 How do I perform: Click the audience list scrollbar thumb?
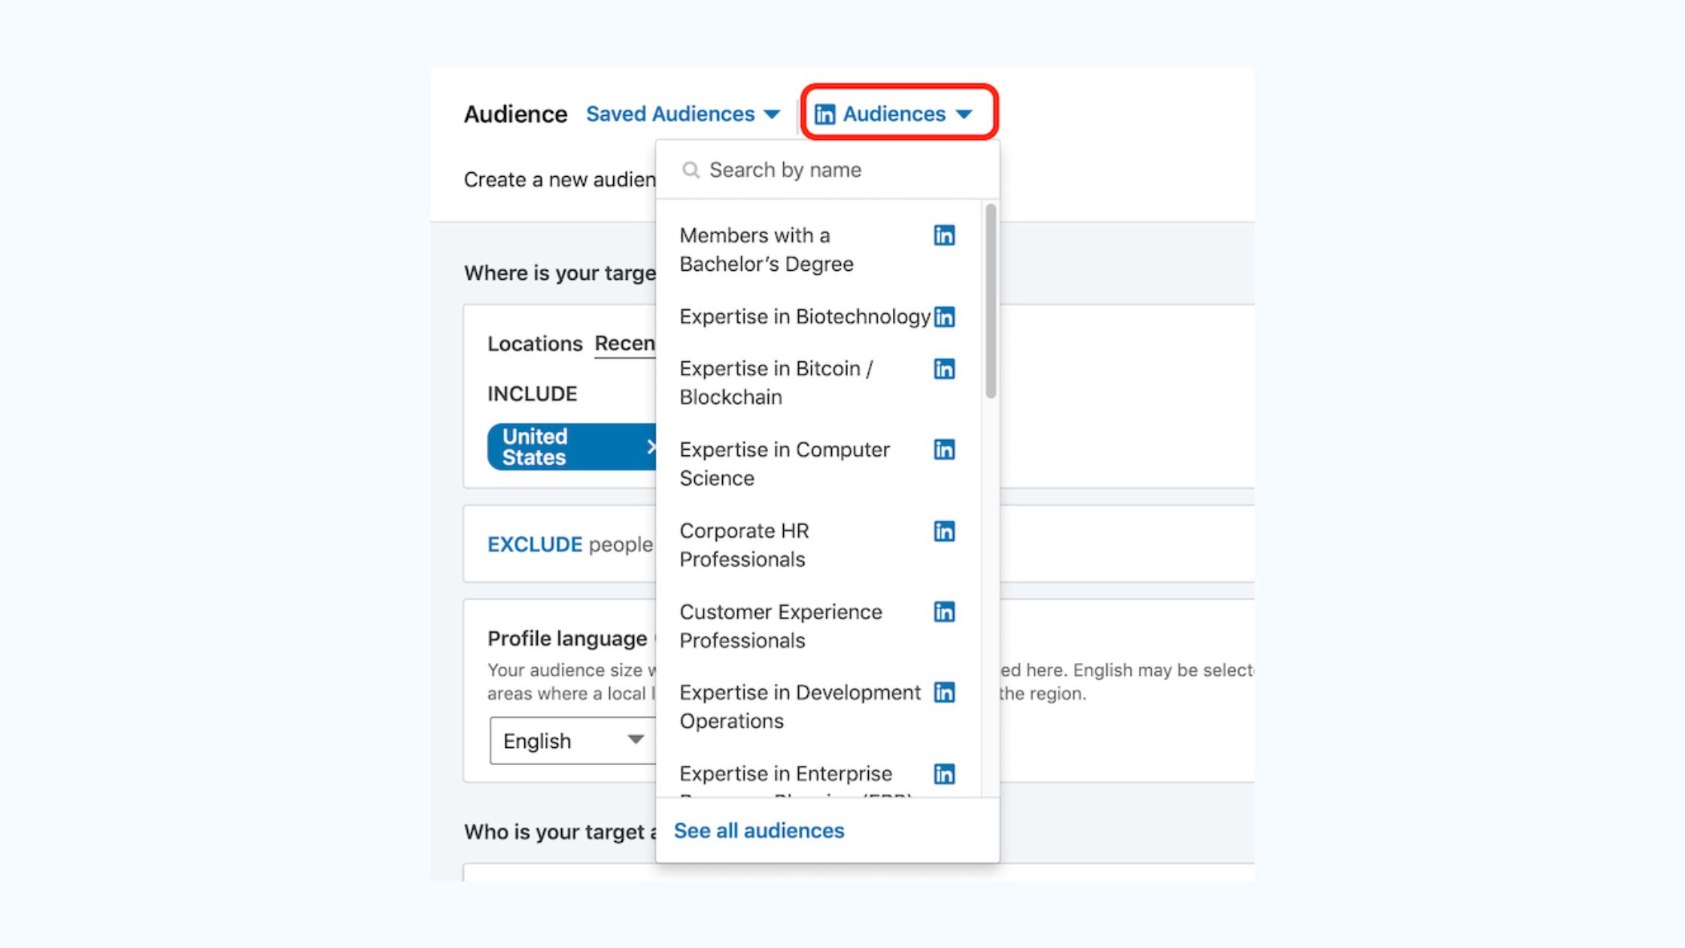click(x=991, y=301)
